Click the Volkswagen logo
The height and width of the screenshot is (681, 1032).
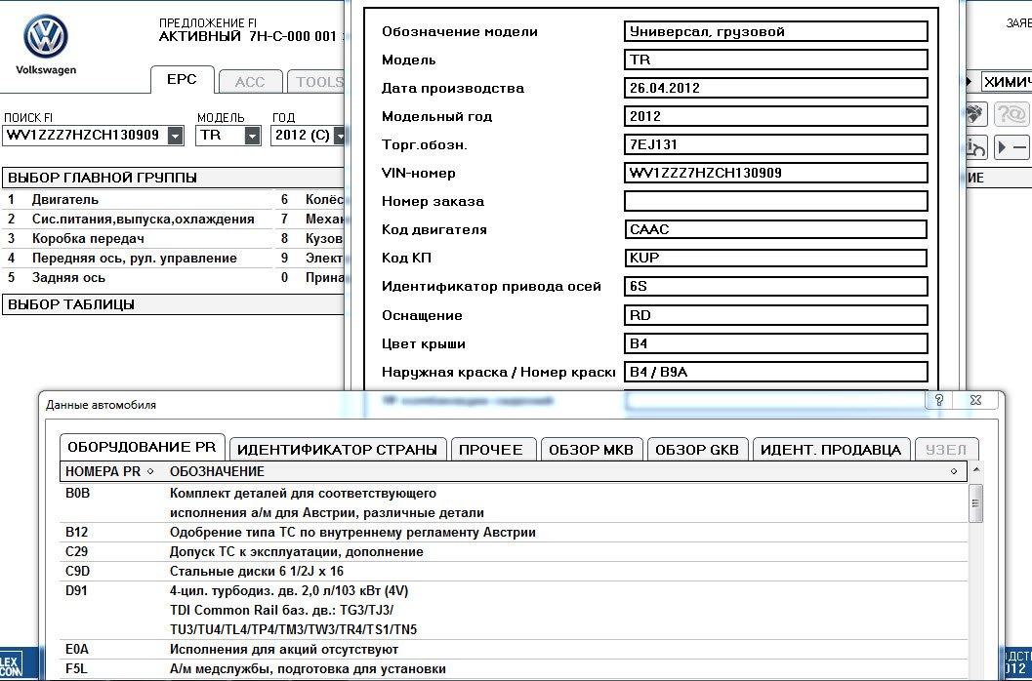45,41
